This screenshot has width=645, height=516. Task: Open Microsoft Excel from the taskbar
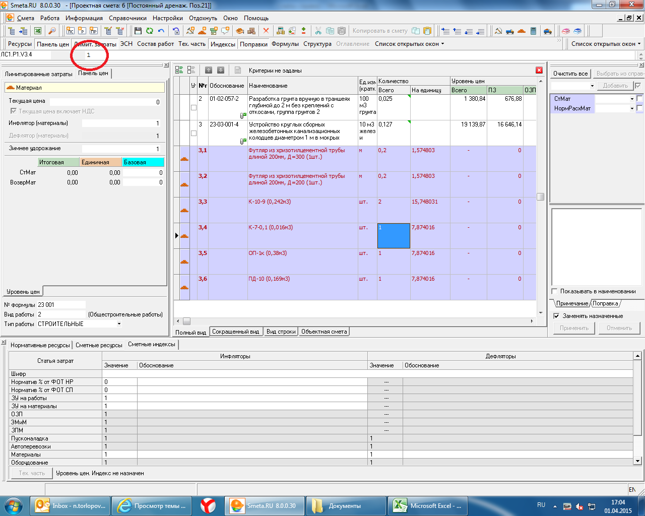click(428, 505)
